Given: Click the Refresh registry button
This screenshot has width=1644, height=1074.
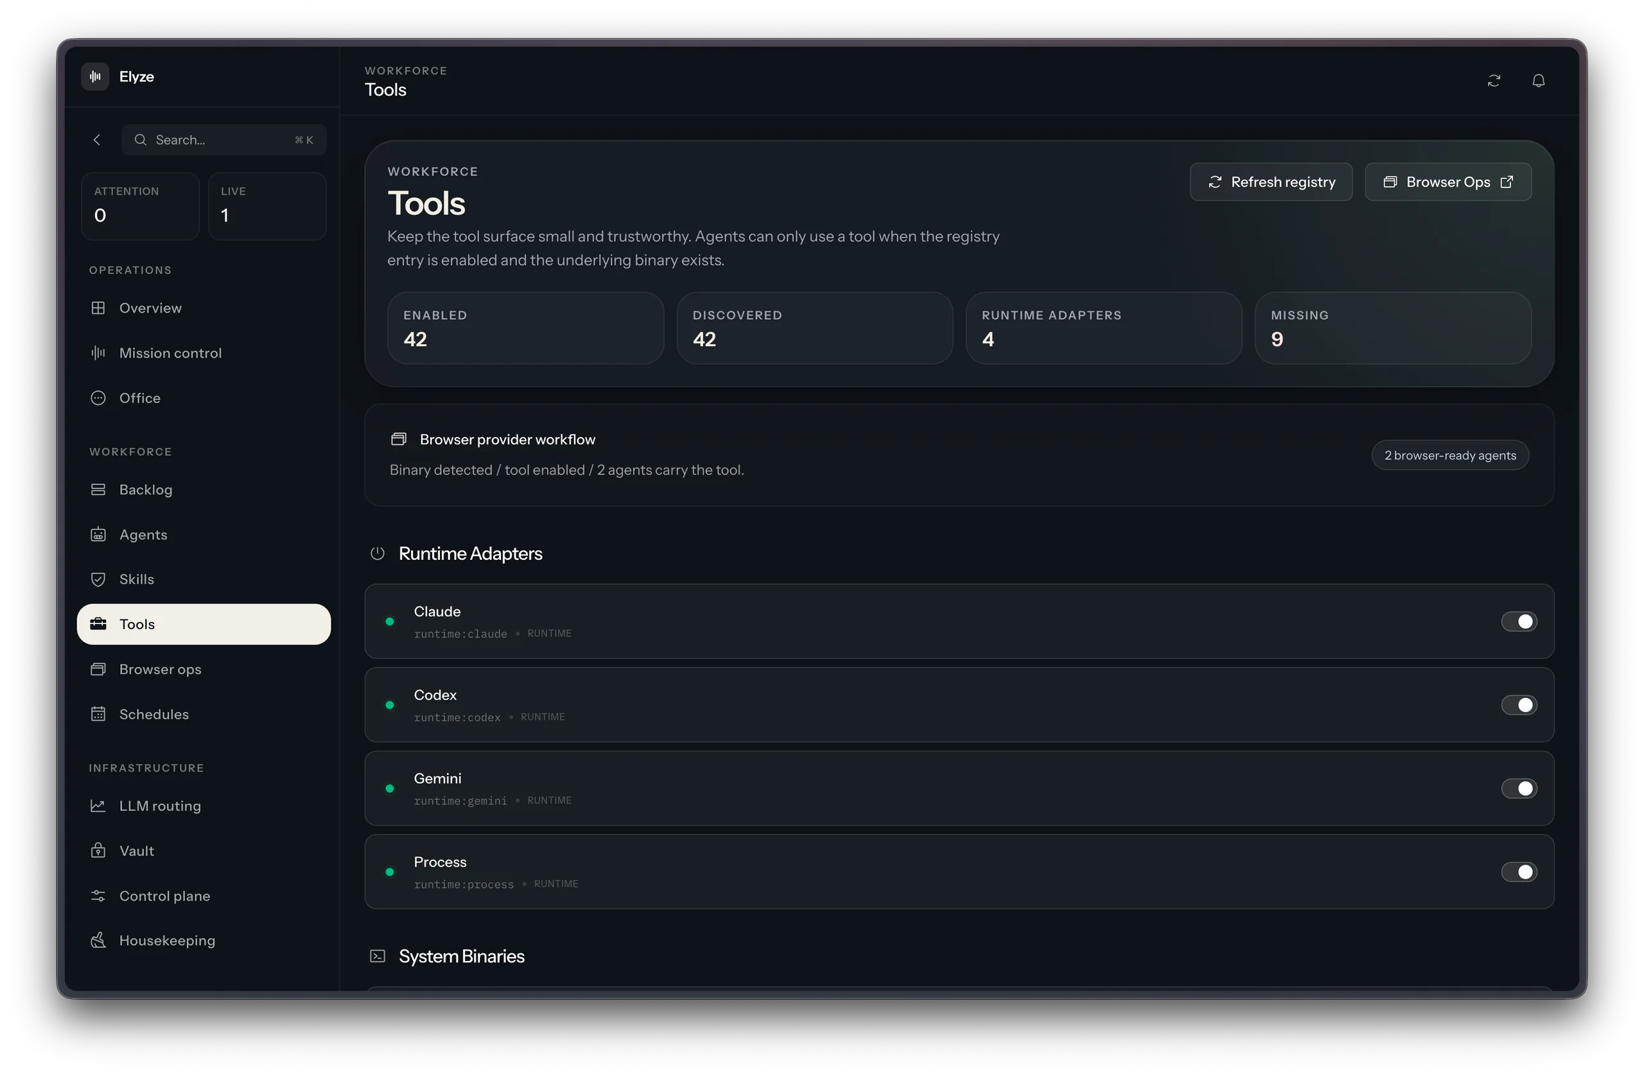Looking at the screenshot, I should click(x=1270, y=182).
